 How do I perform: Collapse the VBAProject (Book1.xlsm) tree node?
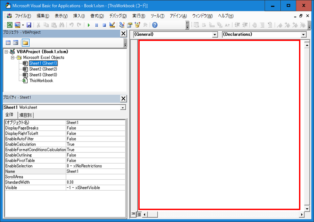tap(6, 52)
